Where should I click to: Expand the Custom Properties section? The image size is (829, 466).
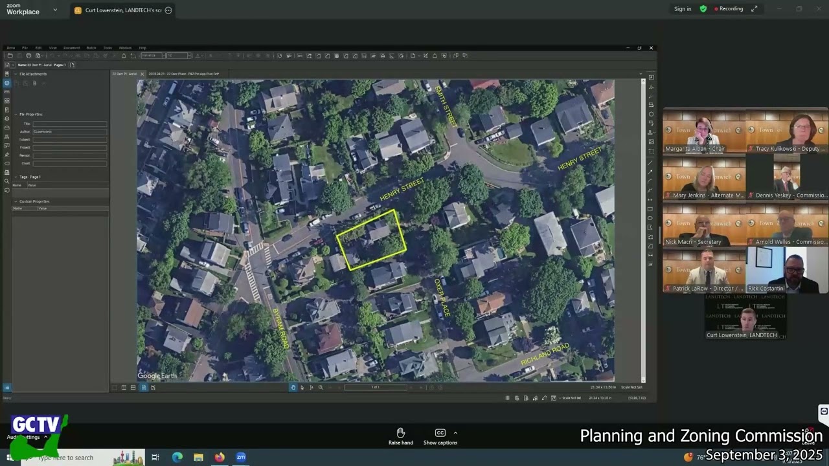pyautogui.click(x=16, y=201)
